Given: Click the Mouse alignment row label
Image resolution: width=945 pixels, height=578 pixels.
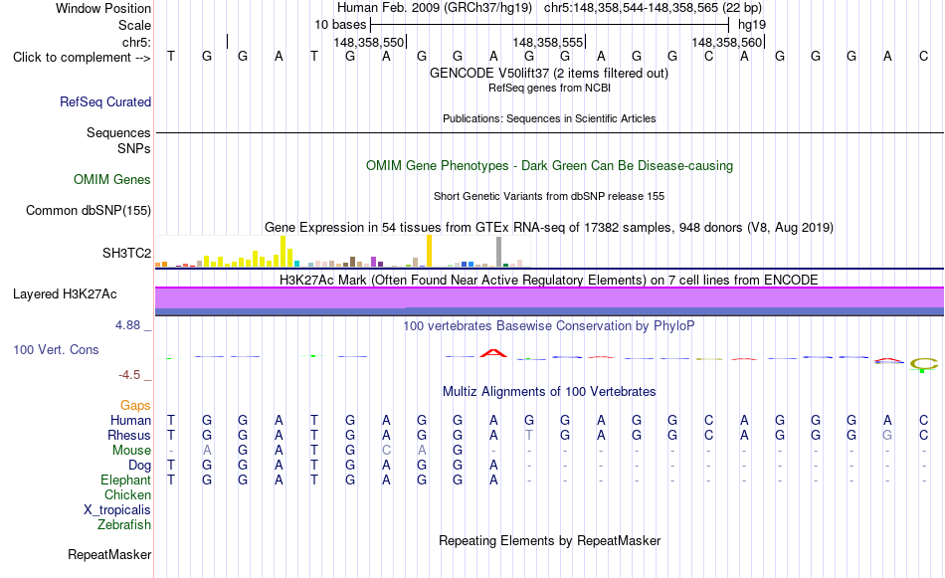Looking at the screenshot, I should click(131, 451).
